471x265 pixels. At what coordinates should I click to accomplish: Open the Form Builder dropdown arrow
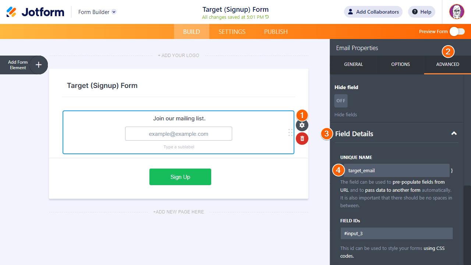114,12
